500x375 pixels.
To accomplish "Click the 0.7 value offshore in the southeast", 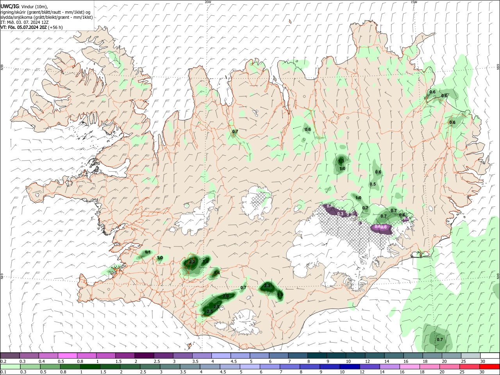I will coord(440,339).
